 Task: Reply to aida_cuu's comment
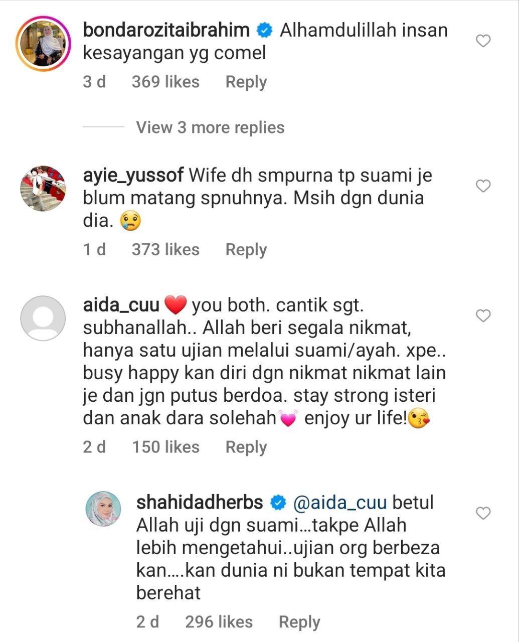(x=246, y=447)
